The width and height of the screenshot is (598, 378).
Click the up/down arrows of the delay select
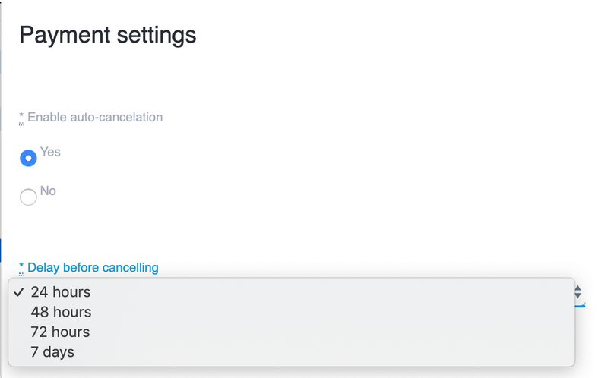577,291
